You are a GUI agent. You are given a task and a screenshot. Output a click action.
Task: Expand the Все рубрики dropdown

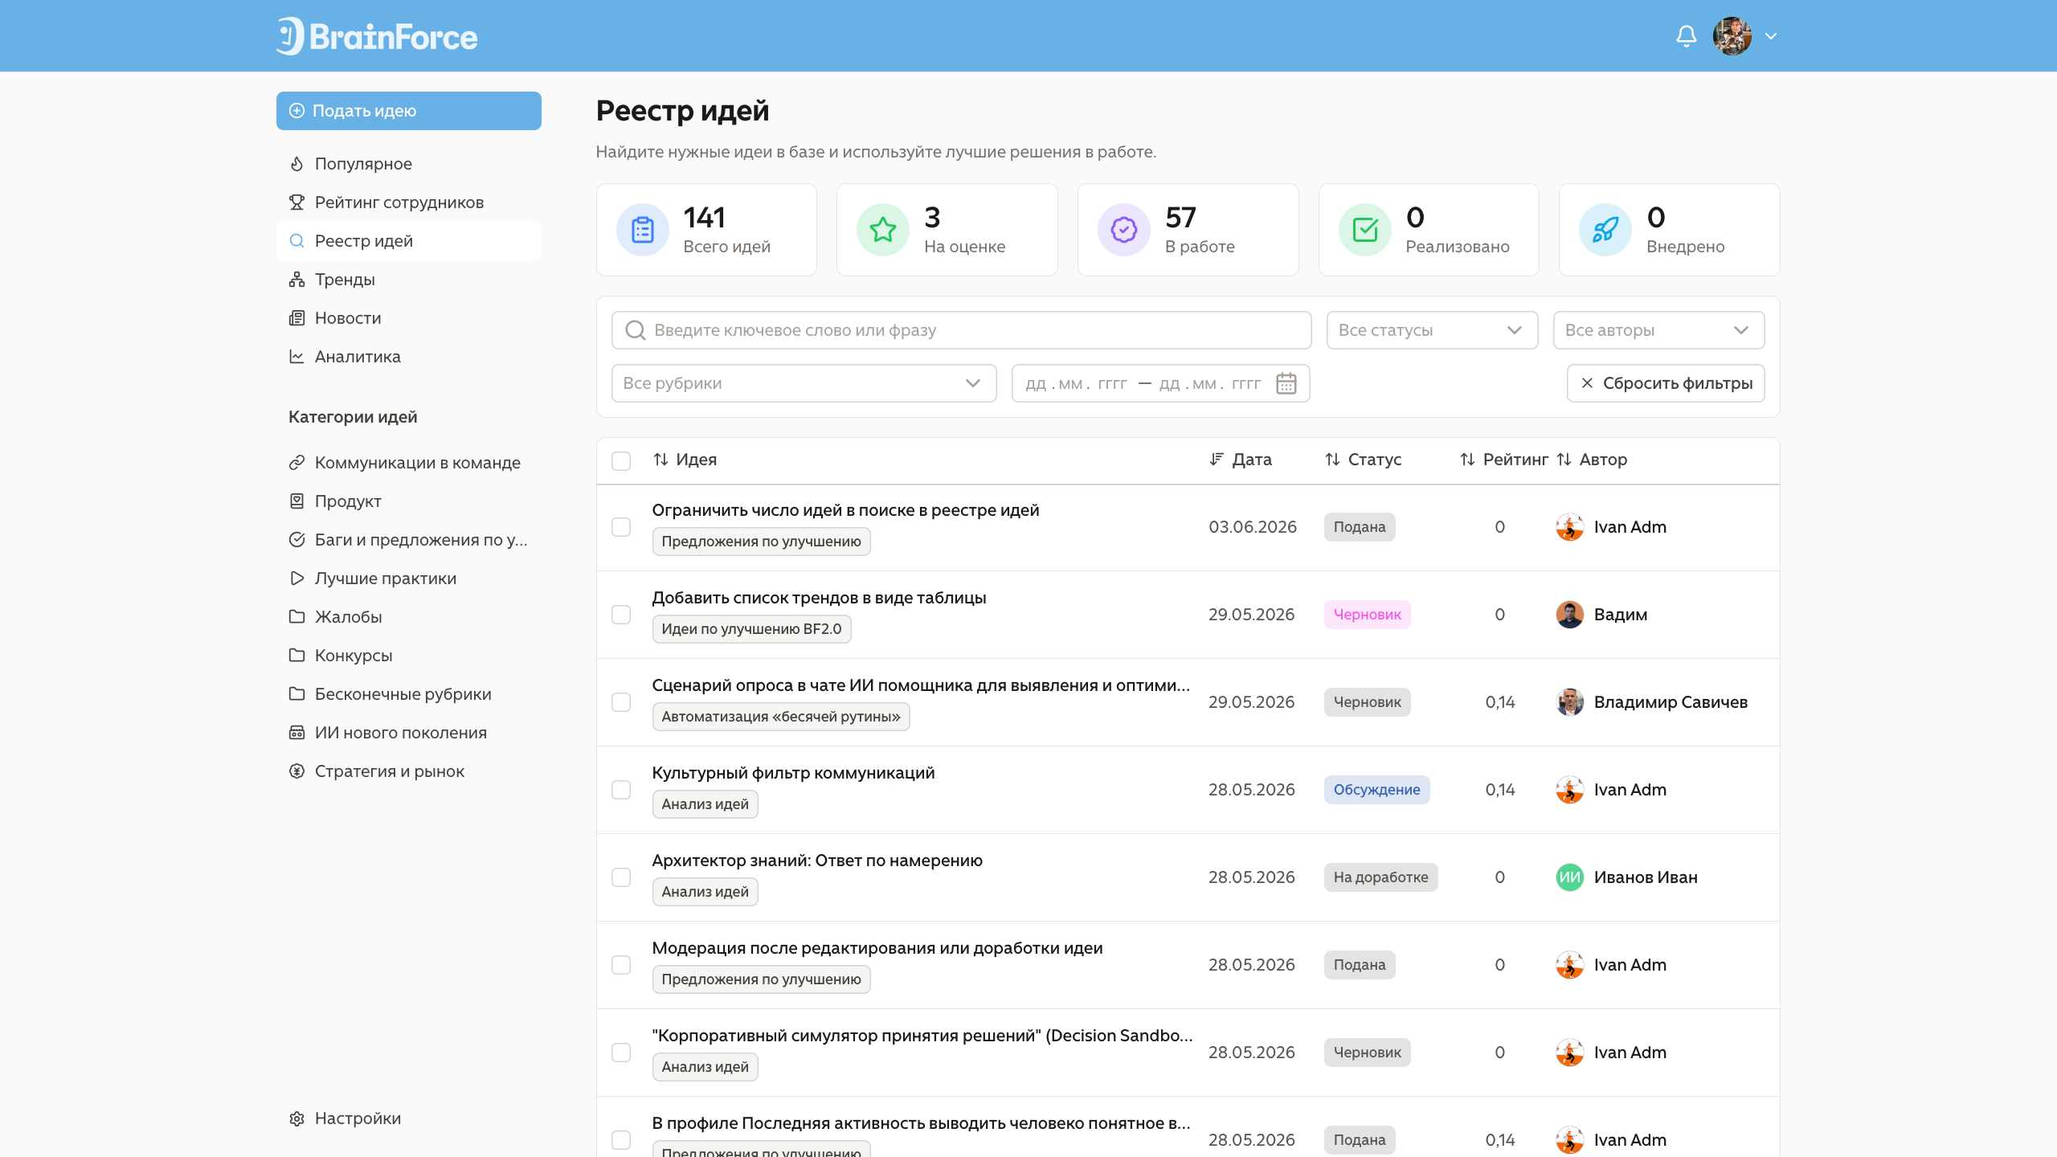804,383
